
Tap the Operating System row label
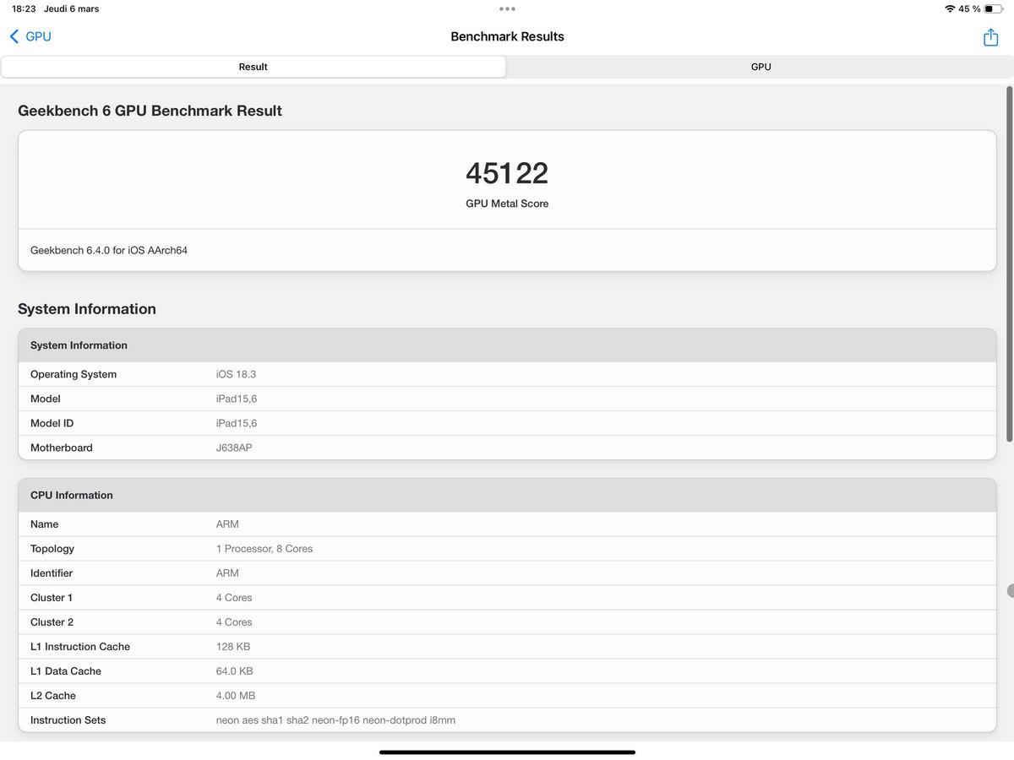pos(74,374)
